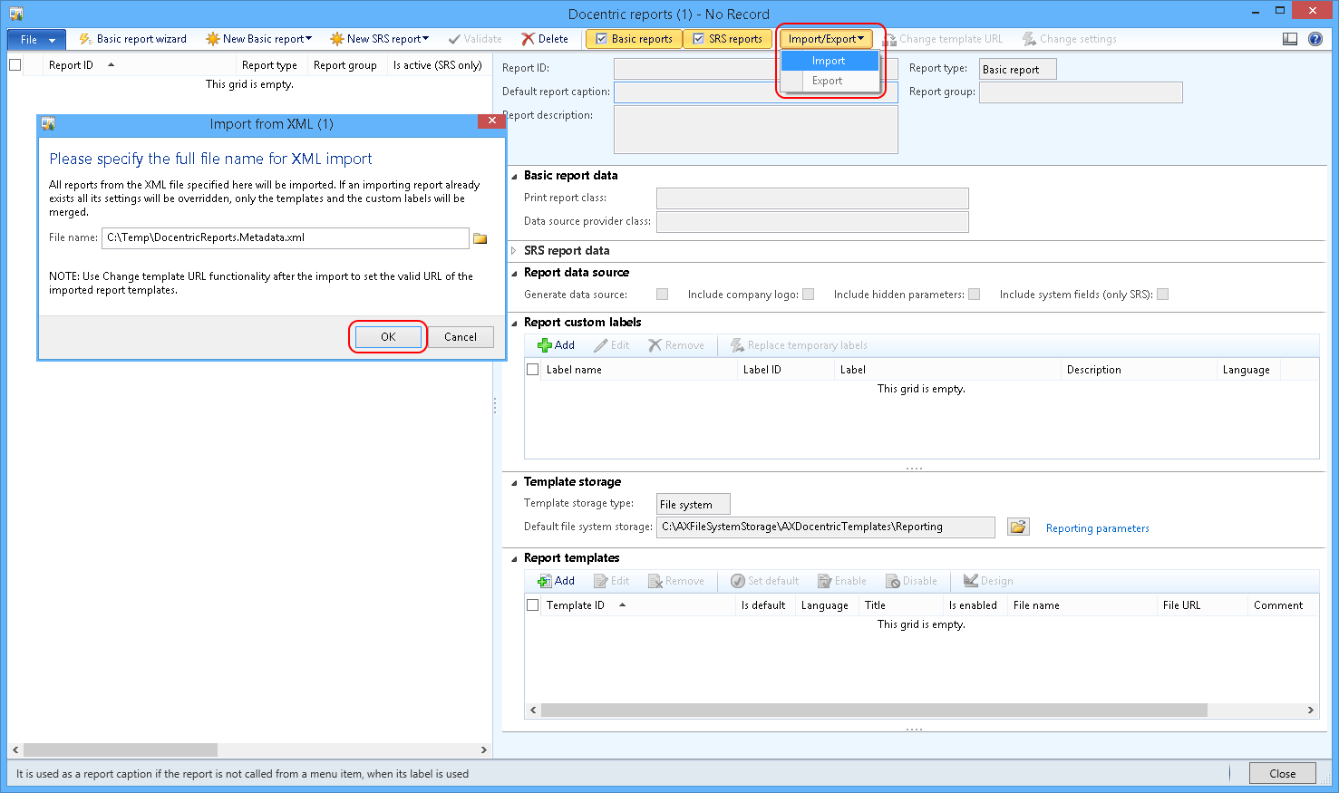Viewport: 1339px width, 793px height.
Task: Click Change template URL
Action: coord(943,39)
